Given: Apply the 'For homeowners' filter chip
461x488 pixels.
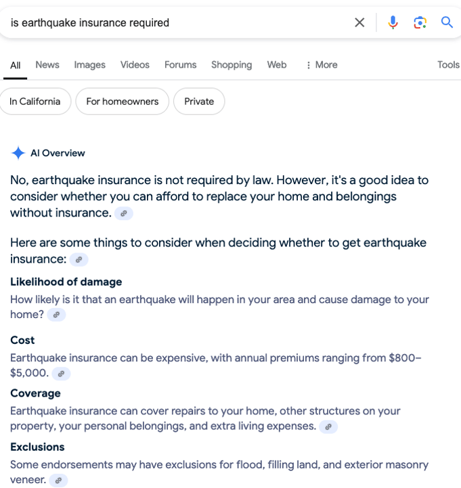Looking at the screenshot, I should pos(123,102).
